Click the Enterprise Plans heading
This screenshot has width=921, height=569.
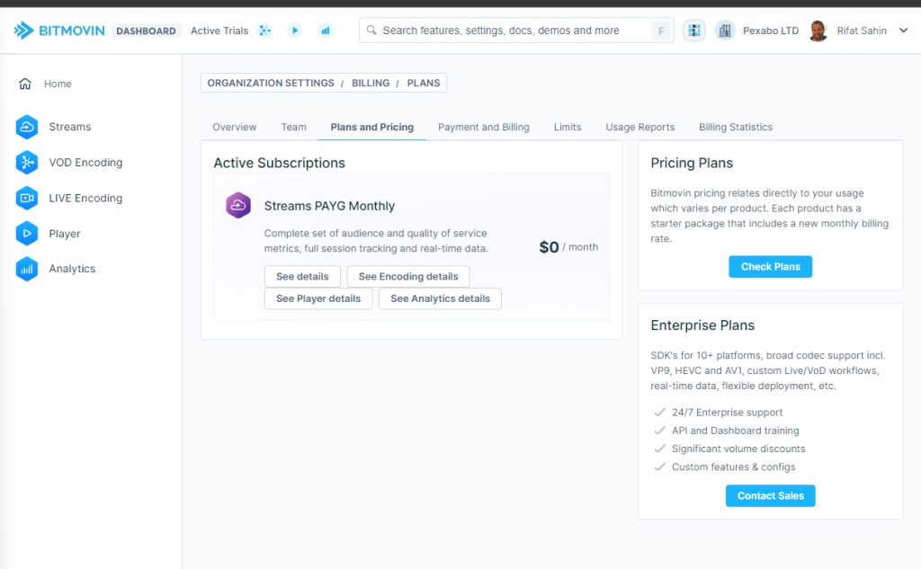click(702, 325)
